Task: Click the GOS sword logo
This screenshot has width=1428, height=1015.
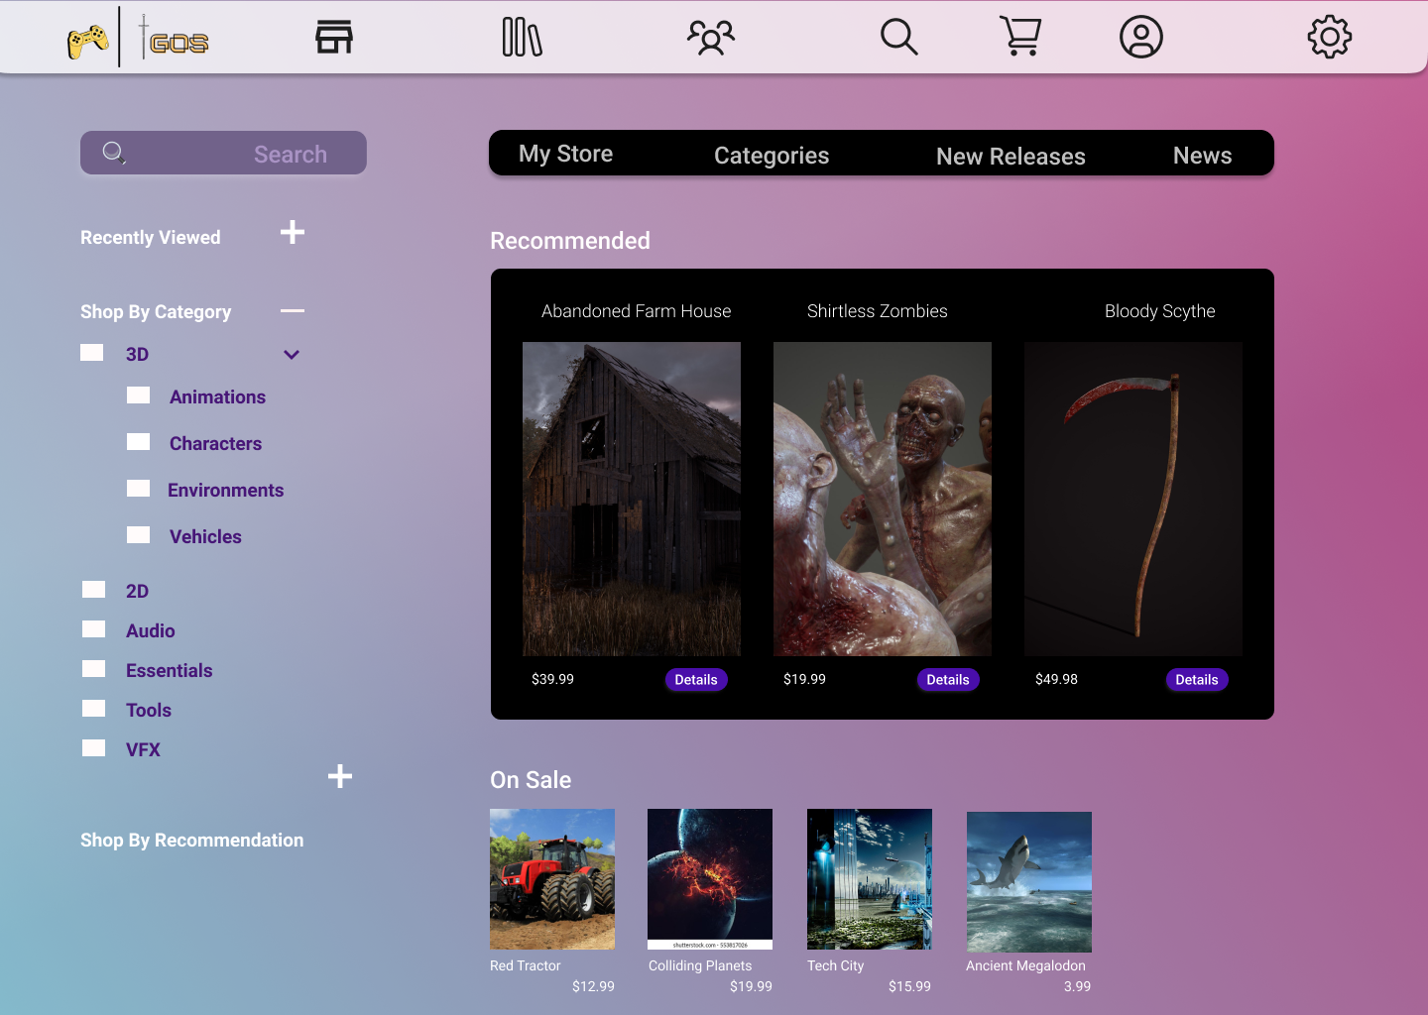Action: click(174, 38)
